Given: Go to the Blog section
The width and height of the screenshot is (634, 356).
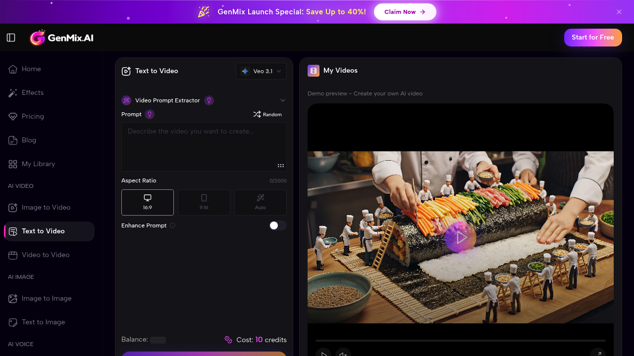Looking at the screenshot, I should 29,140.
